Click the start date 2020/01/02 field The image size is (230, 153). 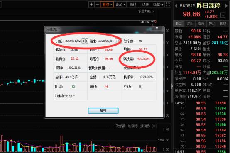(73, 41)
